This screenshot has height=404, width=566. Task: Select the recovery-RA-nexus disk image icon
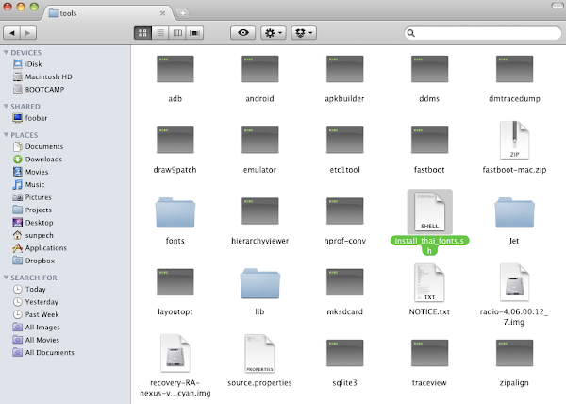pyautogui.click(x=175, y=353)
